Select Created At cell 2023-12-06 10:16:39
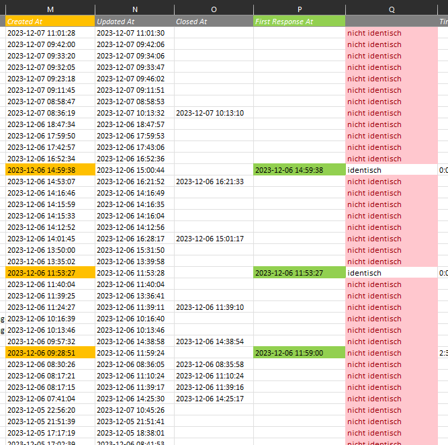 50,319
